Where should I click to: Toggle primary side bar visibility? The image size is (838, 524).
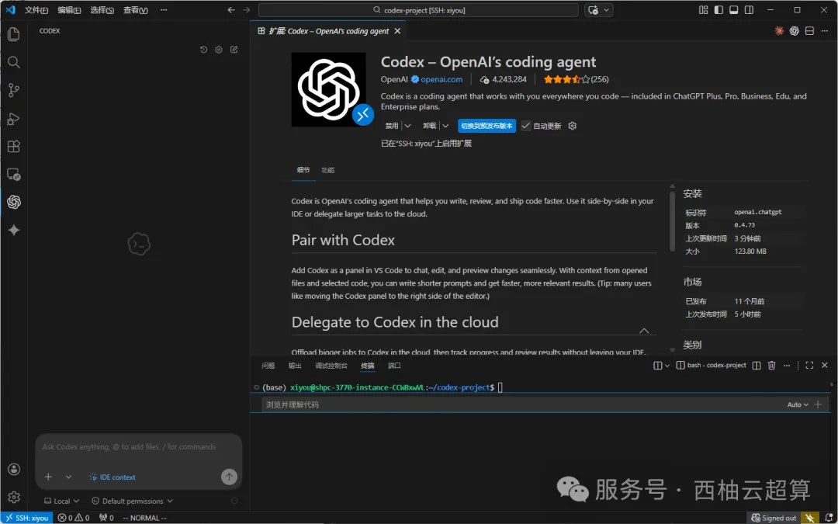pyautogui.click(x=719, y=10)
